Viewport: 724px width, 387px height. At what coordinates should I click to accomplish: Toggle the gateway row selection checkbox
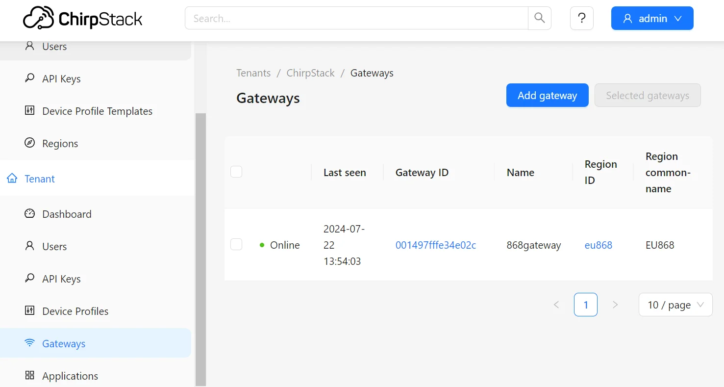click(x=236, y=244)
